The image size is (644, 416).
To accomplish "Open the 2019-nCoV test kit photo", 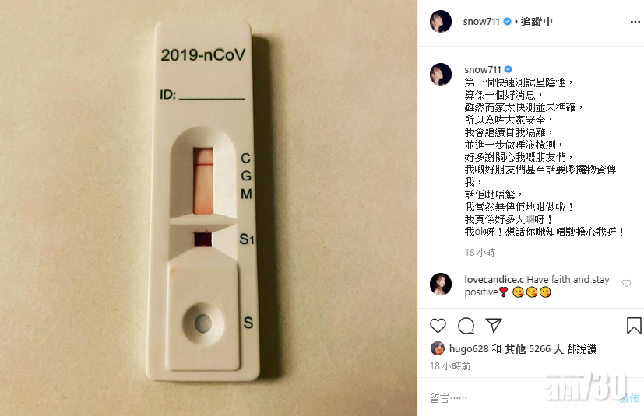I will [x=209, y=208].
